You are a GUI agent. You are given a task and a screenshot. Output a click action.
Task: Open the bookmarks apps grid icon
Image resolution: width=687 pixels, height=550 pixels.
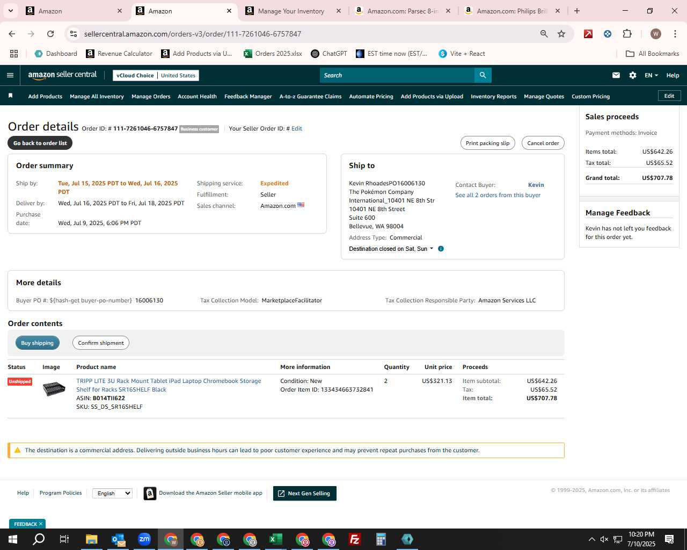click(14, 54)
